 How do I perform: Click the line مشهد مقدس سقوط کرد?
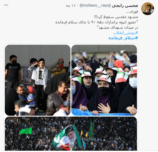[116, 17]
